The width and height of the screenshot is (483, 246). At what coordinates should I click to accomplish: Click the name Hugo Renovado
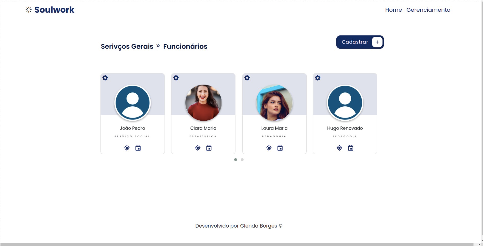tap(345, 128)
